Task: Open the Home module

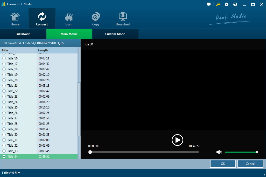Action: click(15, 19)
